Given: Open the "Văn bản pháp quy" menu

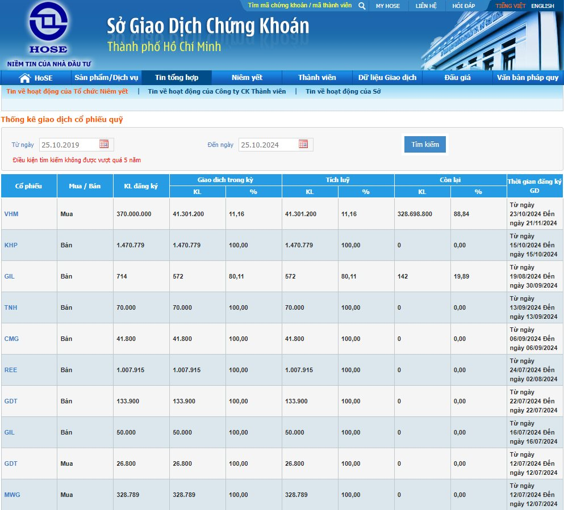Looking at the screenshot, I should pos(528,77).
